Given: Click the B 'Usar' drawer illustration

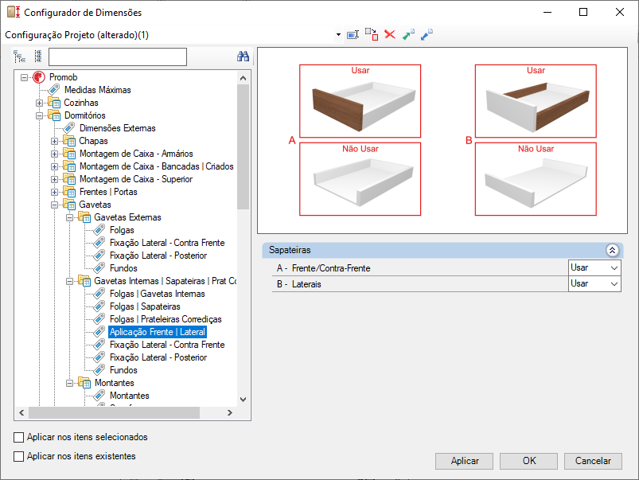Looking at the screenshot, I should click(x=536, y=101).
